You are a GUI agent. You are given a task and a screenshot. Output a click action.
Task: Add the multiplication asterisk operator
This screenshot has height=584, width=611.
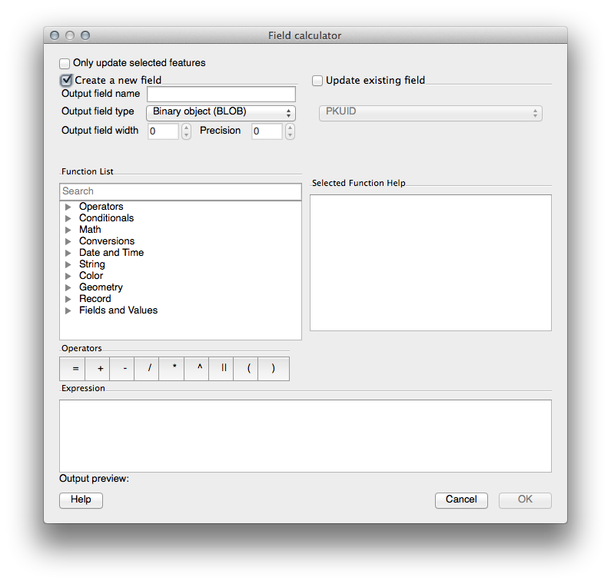[x=174, y=369]
